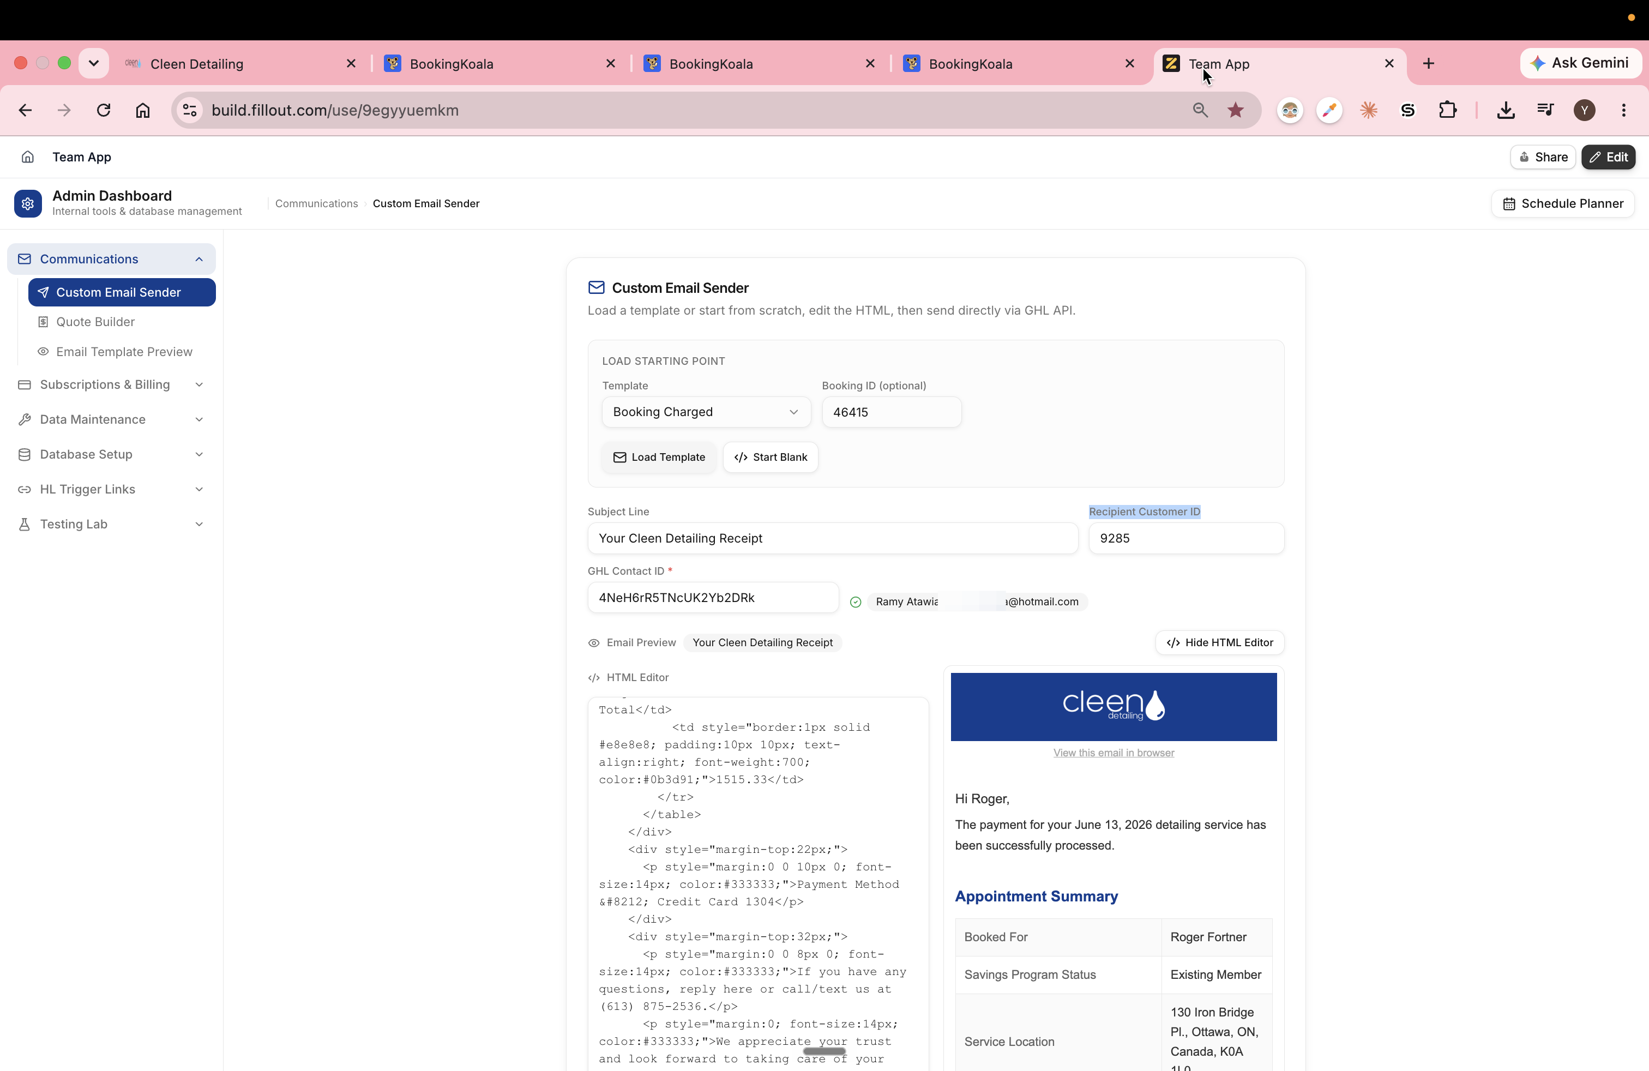This screenshot has height=1071, width=1649.
Task: Click the Recipient Customer ID field
Action: click(1186, 538)
